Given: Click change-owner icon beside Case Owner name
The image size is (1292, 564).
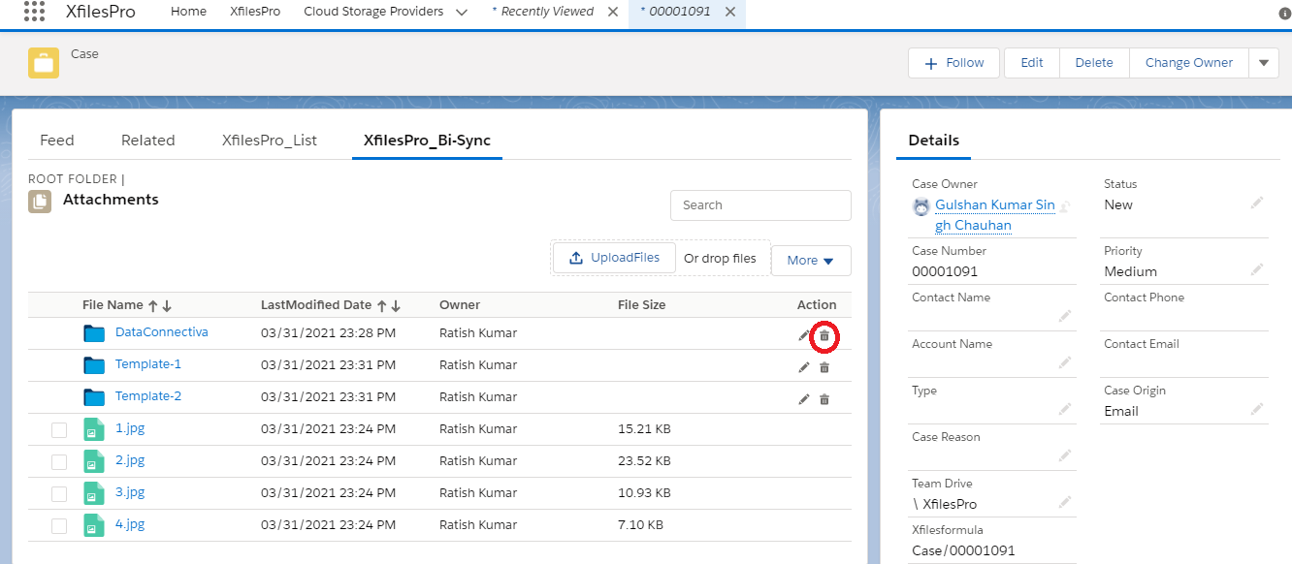Looking at the screenshot, I should click(1064, 206).
